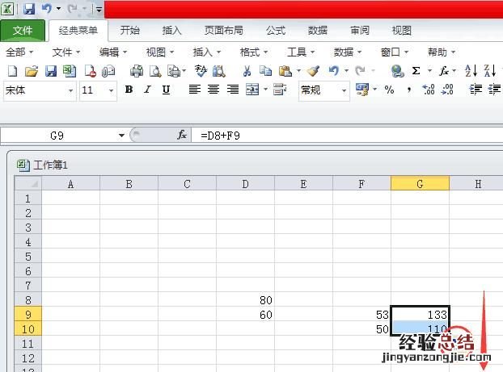This screenshot has width=503, height=372.
Task: Open the 格式 classic menu
Action: point(253,52)
